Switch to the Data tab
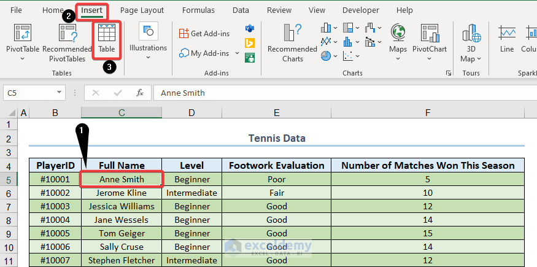The width and height of the screenshot is (537, 267). pyautogui.click(x=241, y=10)
